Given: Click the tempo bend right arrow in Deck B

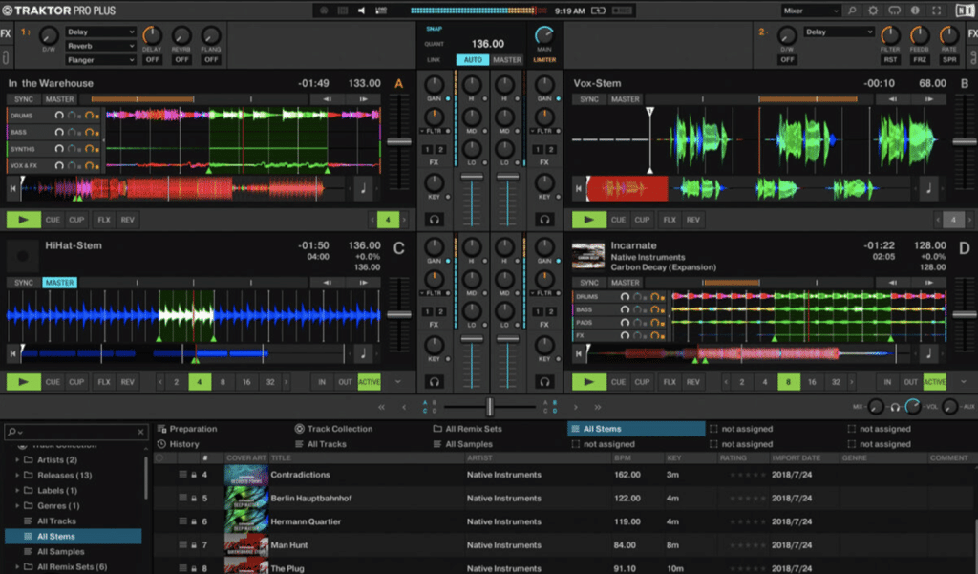Looking at the screenshot, I should [928, 99].
